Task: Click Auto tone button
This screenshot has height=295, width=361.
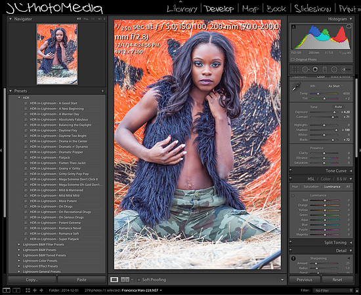Action: pyautogui.click(x=338, y=107)
